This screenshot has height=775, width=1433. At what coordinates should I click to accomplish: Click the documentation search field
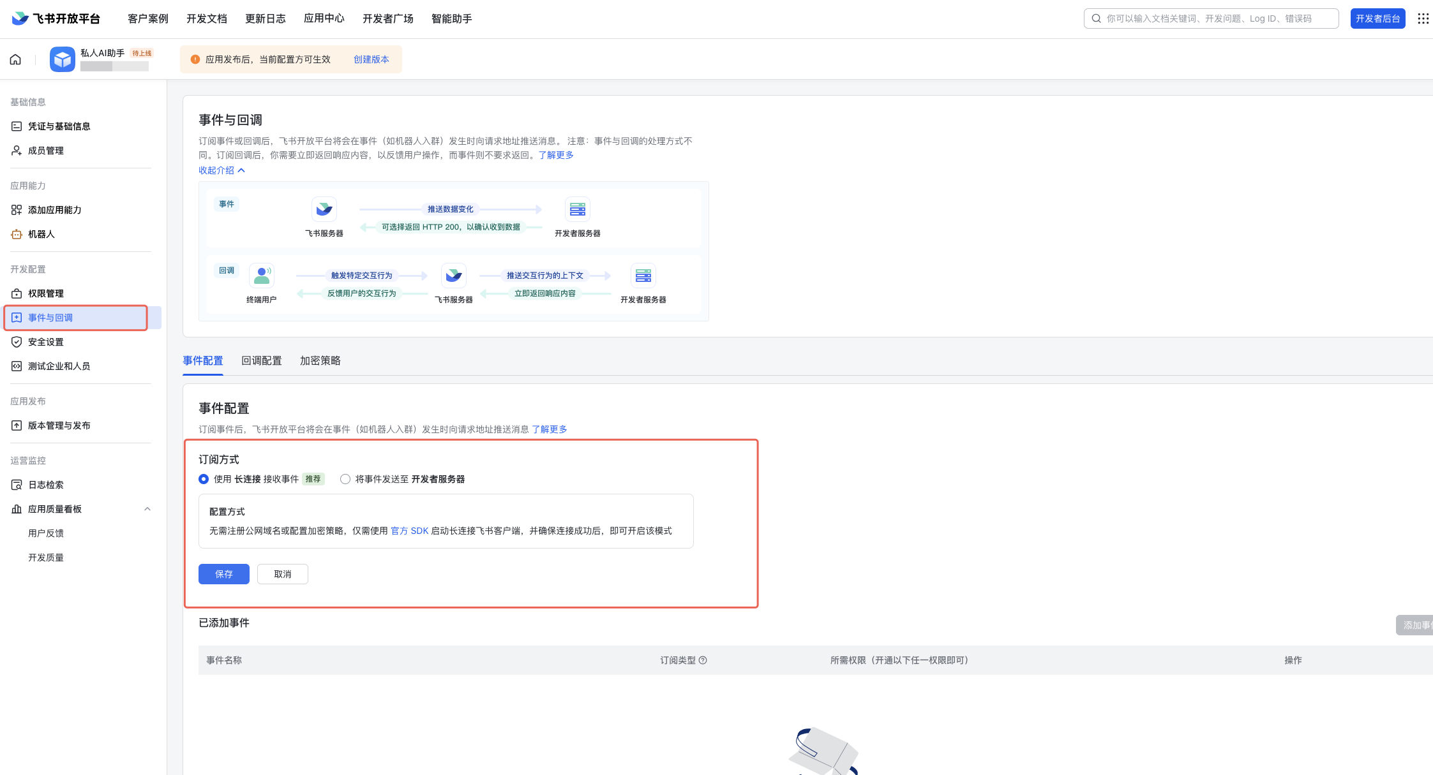1211,18
